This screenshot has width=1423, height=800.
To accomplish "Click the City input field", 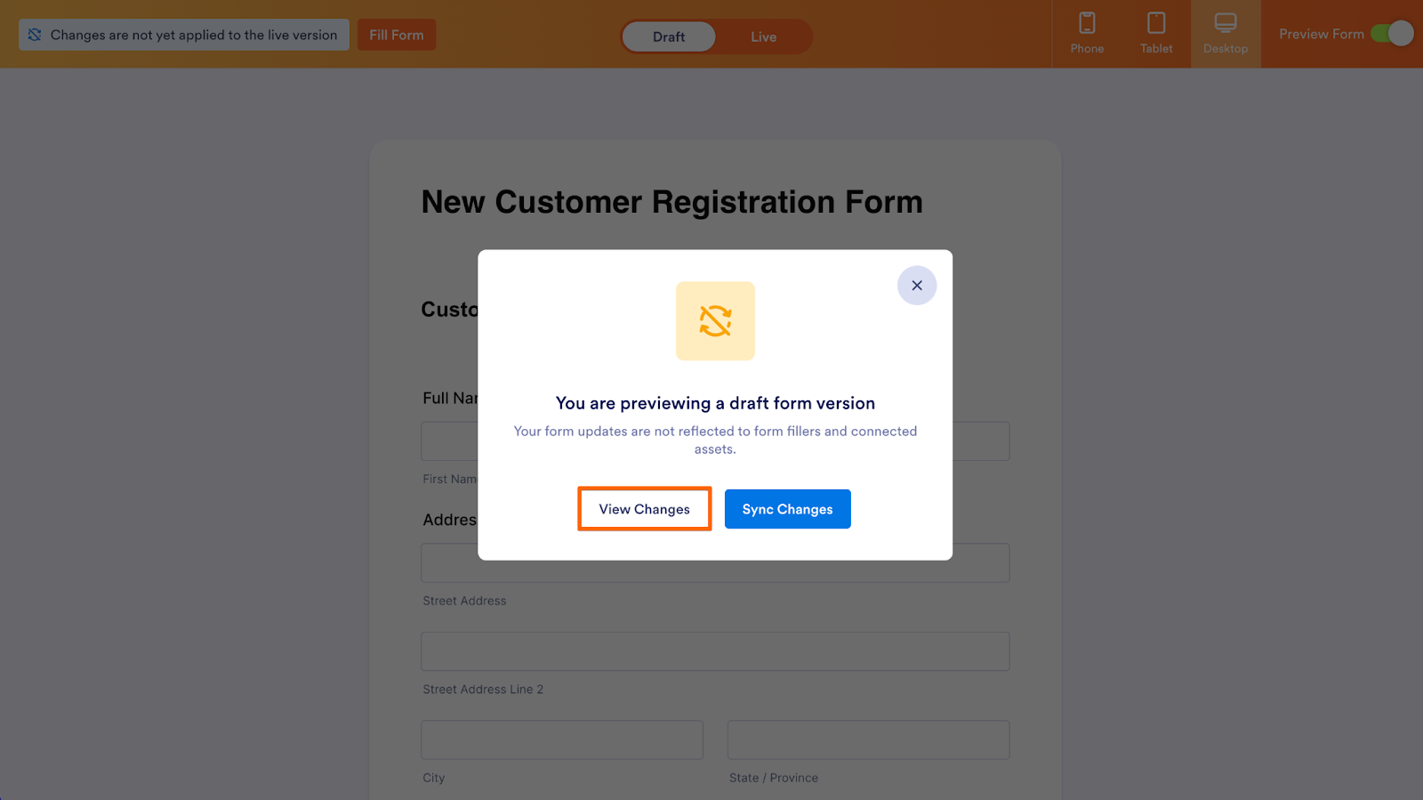I will [561, 739].
